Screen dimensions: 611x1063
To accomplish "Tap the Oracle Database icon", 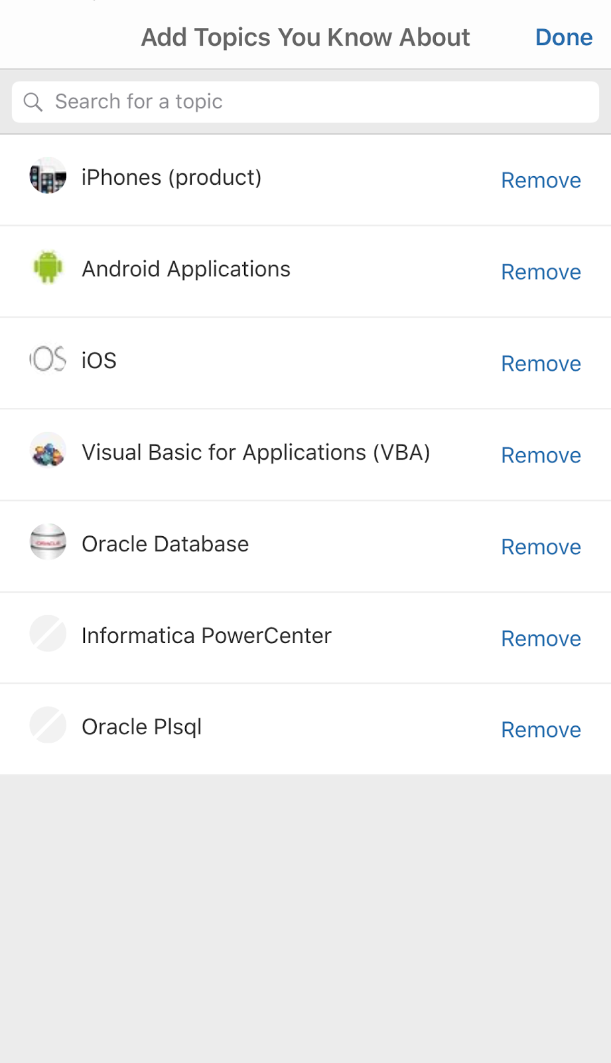I will click(x=48, y=543).
